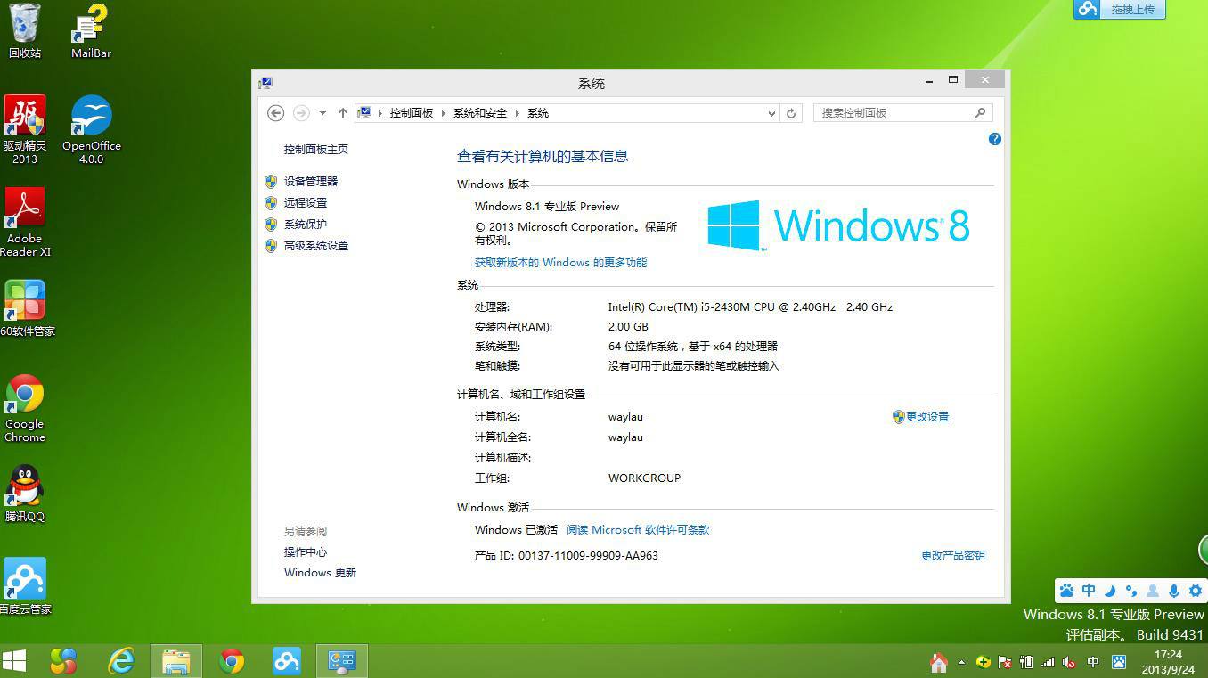The height and width of the screenshot is (678, 1208).
Task: Open 更改产品密钥 link
Action: (952, 554)
